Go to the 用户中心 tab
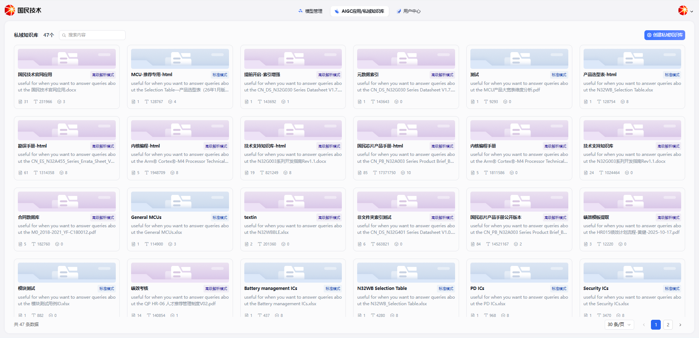This screenshot has width=699, height=338. click(408, 11)
